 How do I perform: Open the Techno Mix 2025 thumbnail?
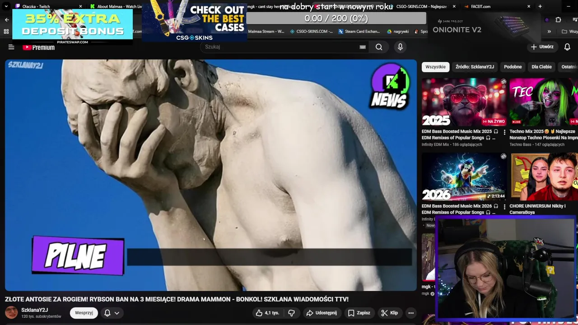[x=544, y=102]
